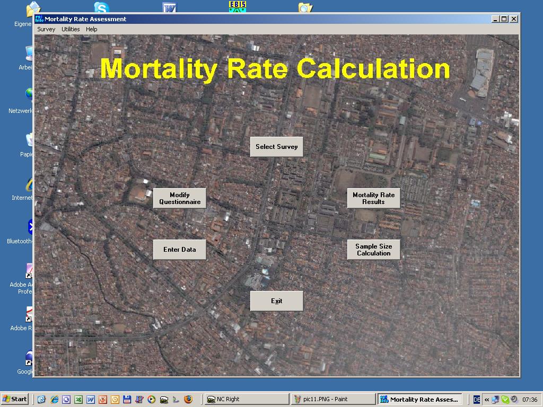Open the EBIS desktop shortcut
This screenshot has width=543, height=407.
point(237,6)
